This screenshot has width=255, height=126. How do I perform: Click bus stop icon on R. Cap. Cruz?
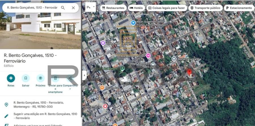click(158, 113)
